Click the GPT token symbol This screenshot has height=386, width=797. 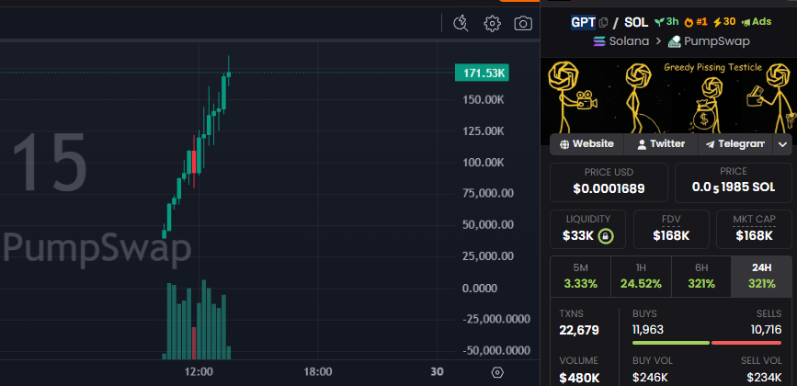click(583, 22)
